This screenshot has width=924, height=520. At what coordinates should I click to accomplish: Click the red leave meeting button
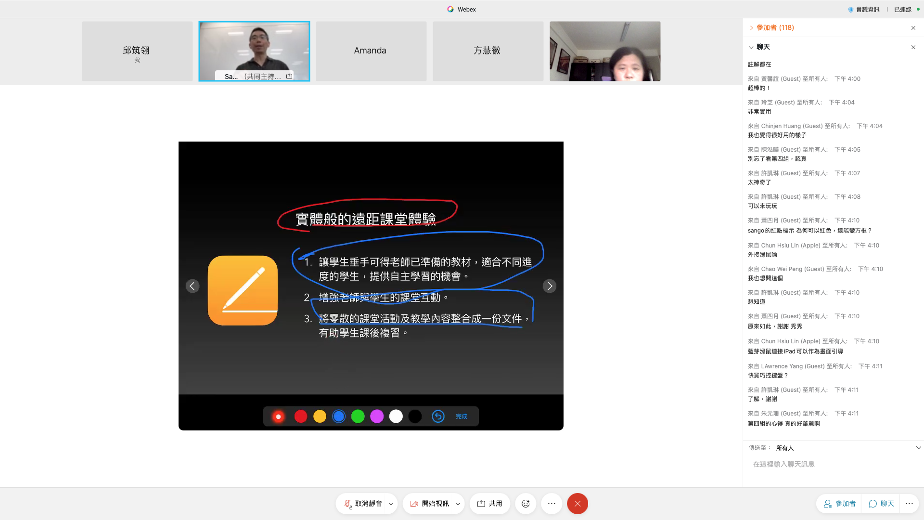tap(577, 504)
